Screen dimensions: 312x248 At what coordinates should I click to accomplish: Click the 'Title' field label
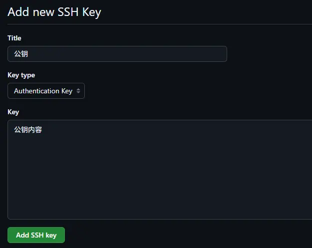[x=14, y=38]
